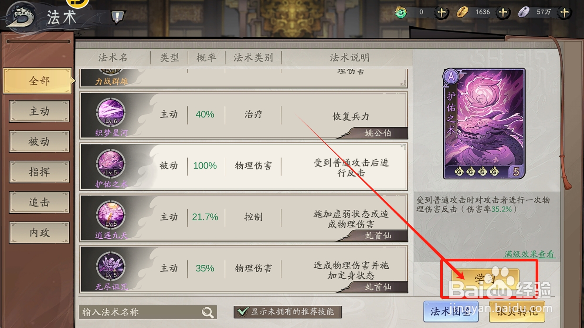Open the exclamation help icon
This screenshot has height=328, width=584.
tap(118, 17)
